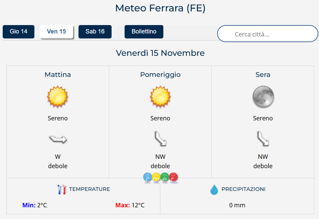Viewport: 319px width, 219px height.
Task: Click the thermometer temperature icon
Action: coord(62,190)
